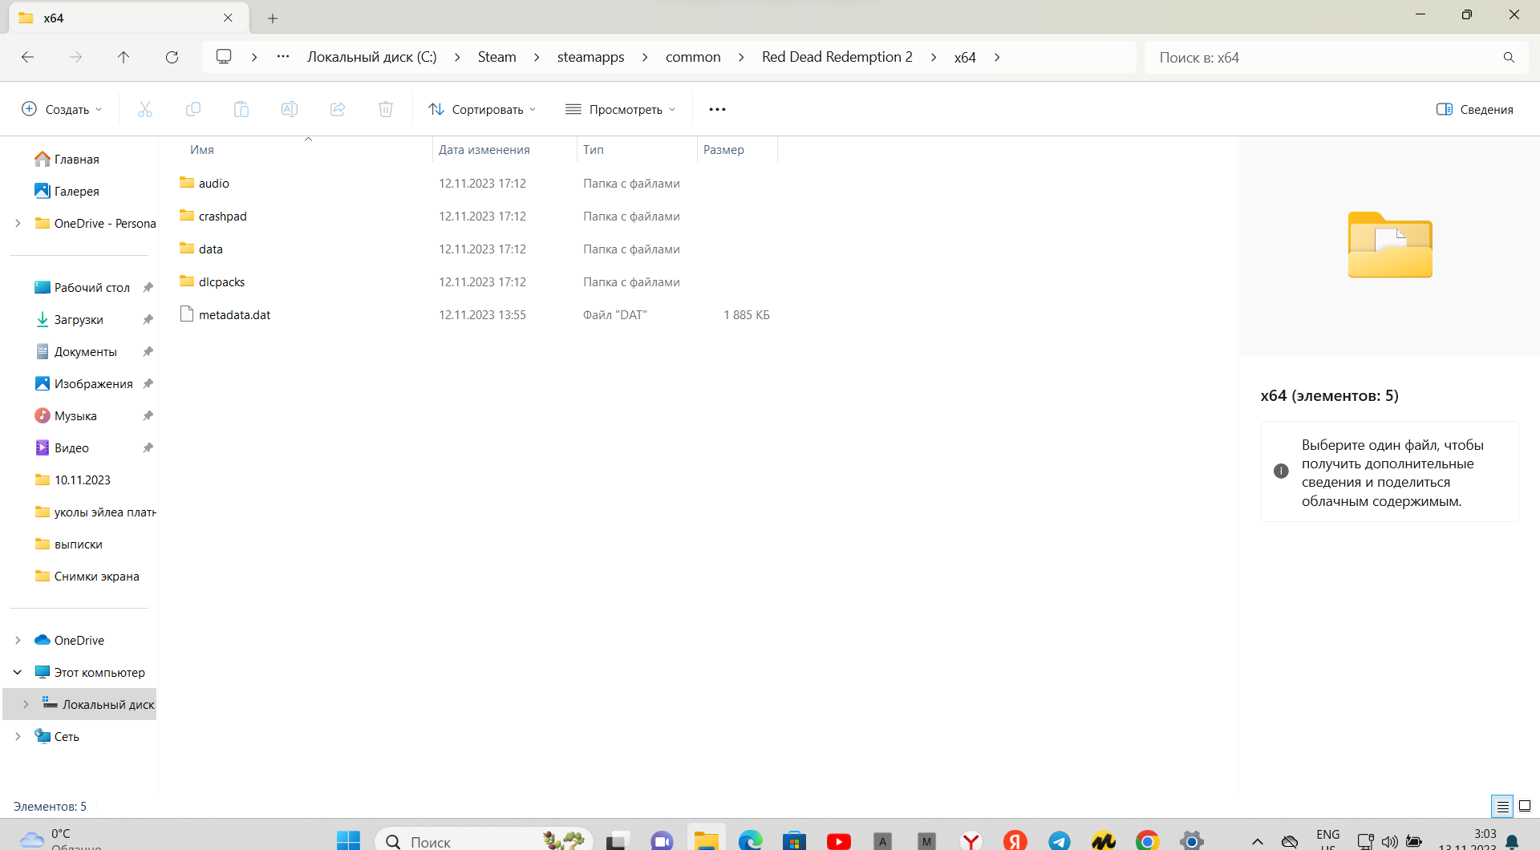Click the Paste clipboard icon
Screen dimensions: 1540x850
pyautogui.click(x=241, y=109)
